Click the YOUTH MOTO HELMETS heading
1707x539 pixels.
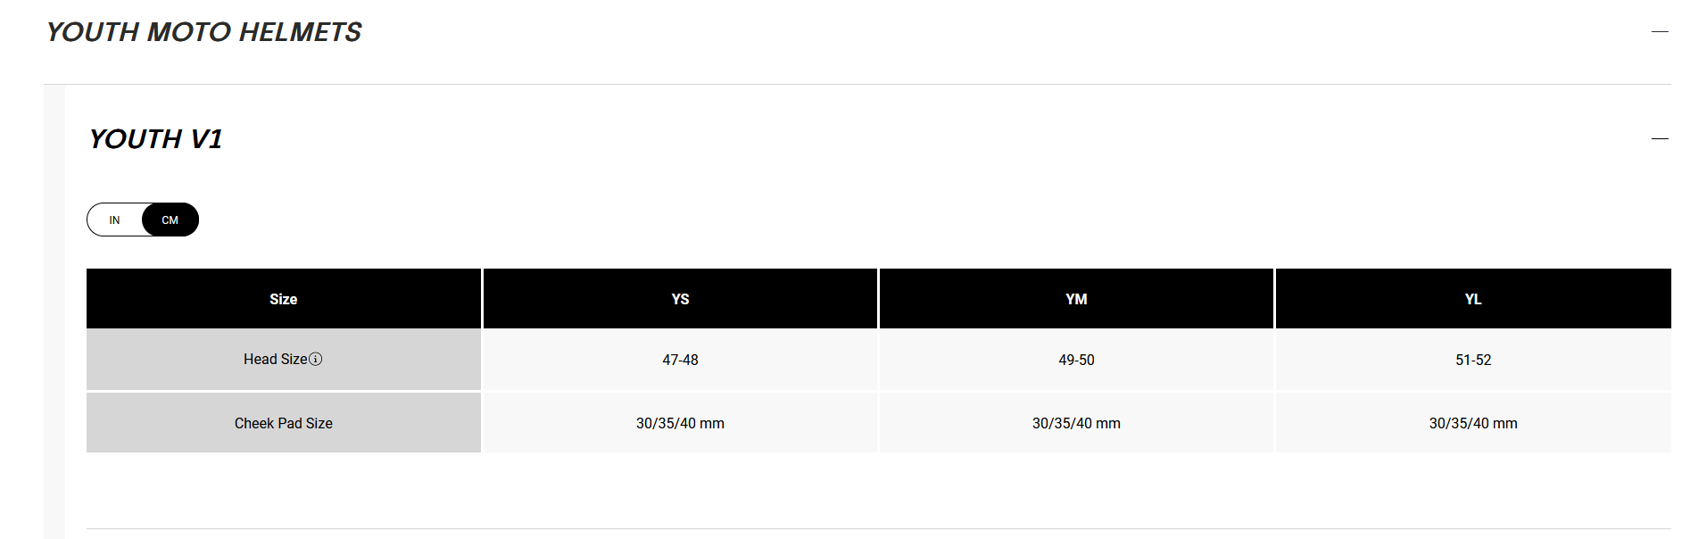coord(203,32)
